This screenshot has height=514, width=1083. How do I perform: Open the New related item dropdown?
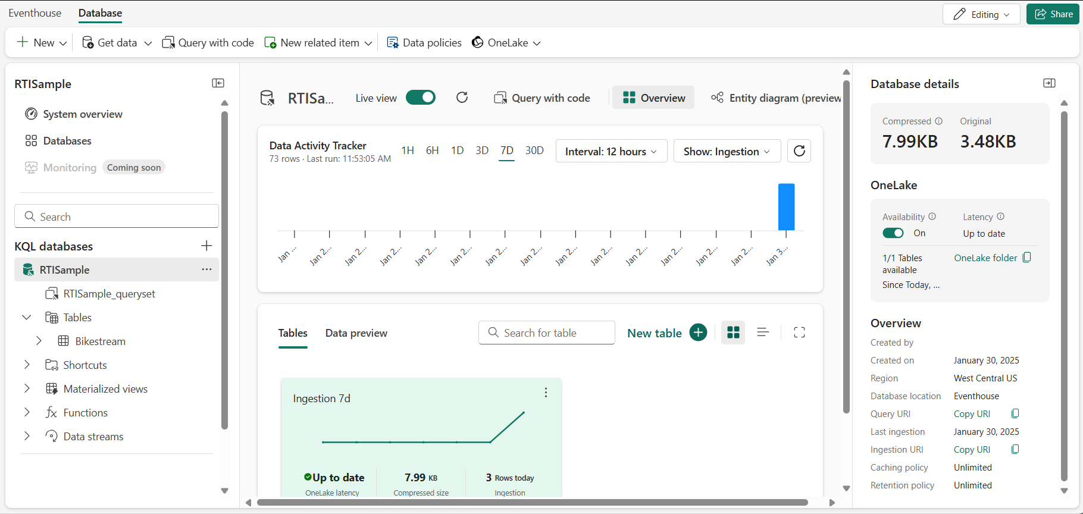coord(318,43)
